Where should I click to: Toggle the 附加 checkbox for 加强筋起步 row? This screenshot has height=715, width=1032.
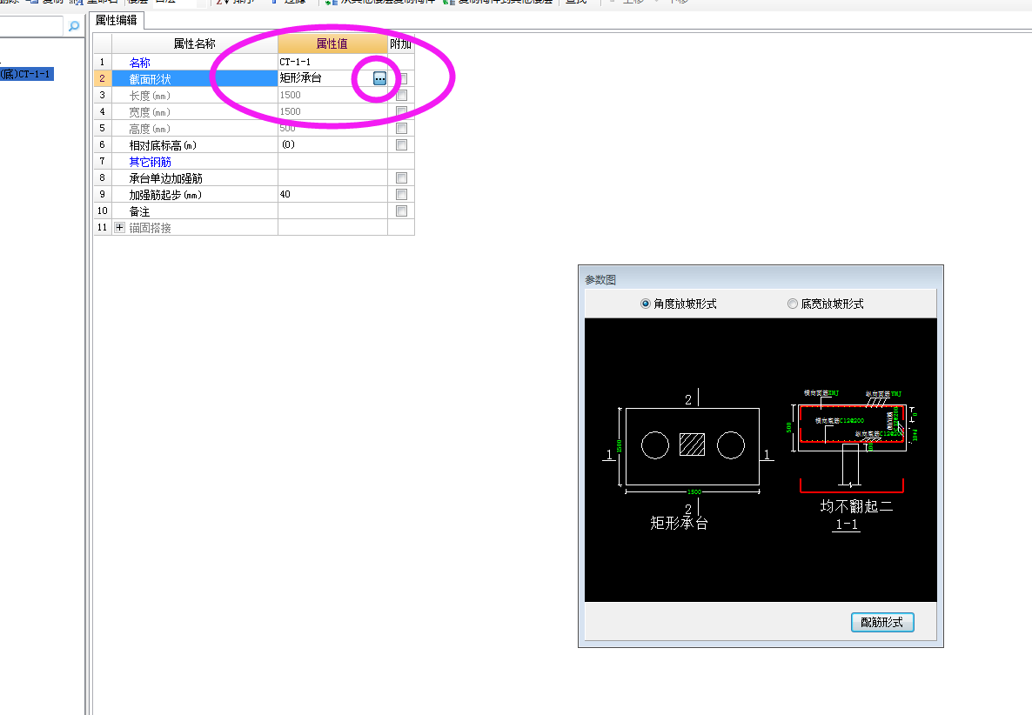click(401, 195)
